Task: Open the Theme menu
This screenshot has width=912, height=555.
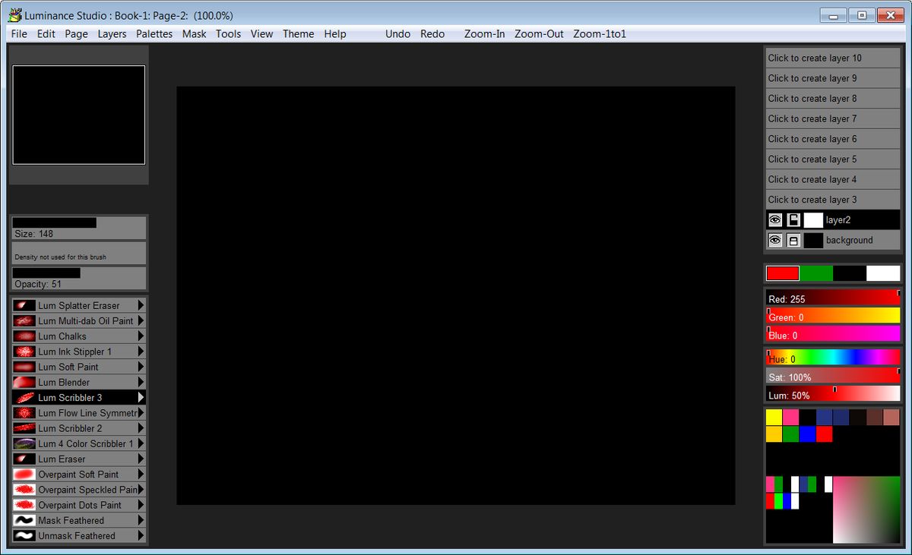Action: pos(298,34)
